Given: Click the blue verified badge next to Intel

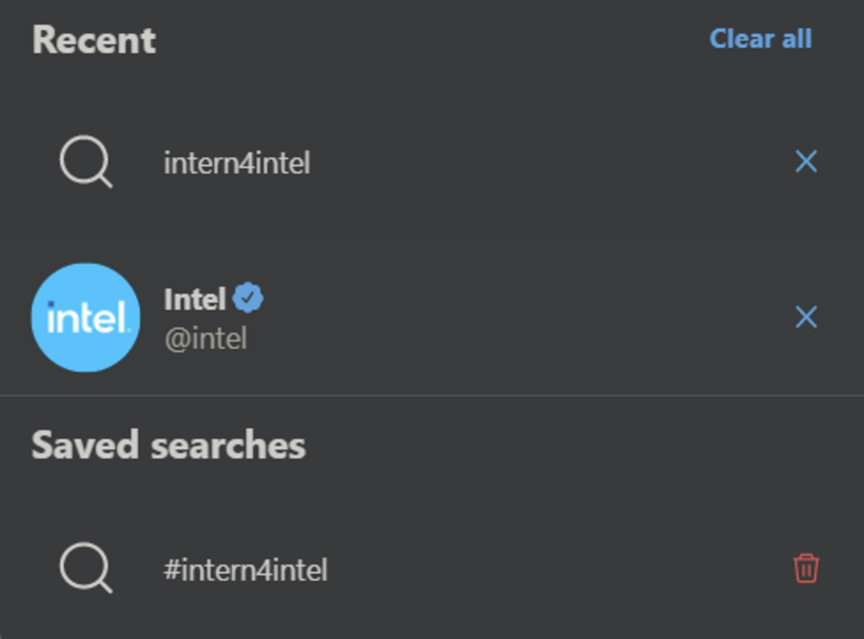Looking at the screenshot, I should (x=248, y=298).
